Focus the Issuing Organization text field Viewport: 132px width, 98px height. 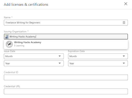pyautogui.click(x=66, y=37)
